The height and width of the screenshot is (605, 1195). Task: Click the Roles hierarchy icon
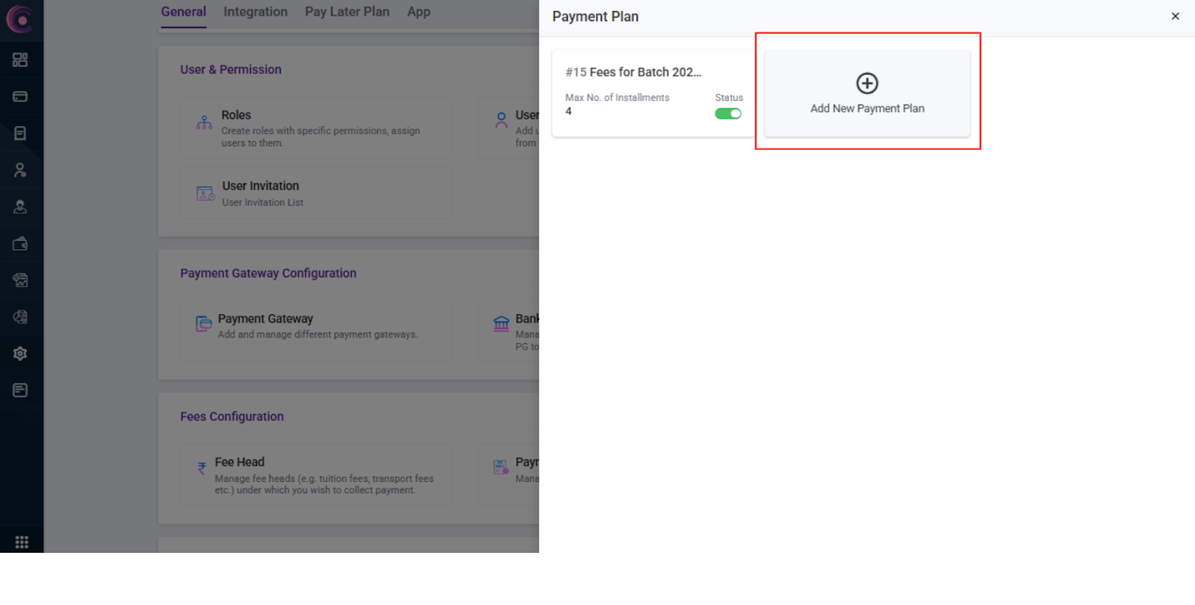204,122
